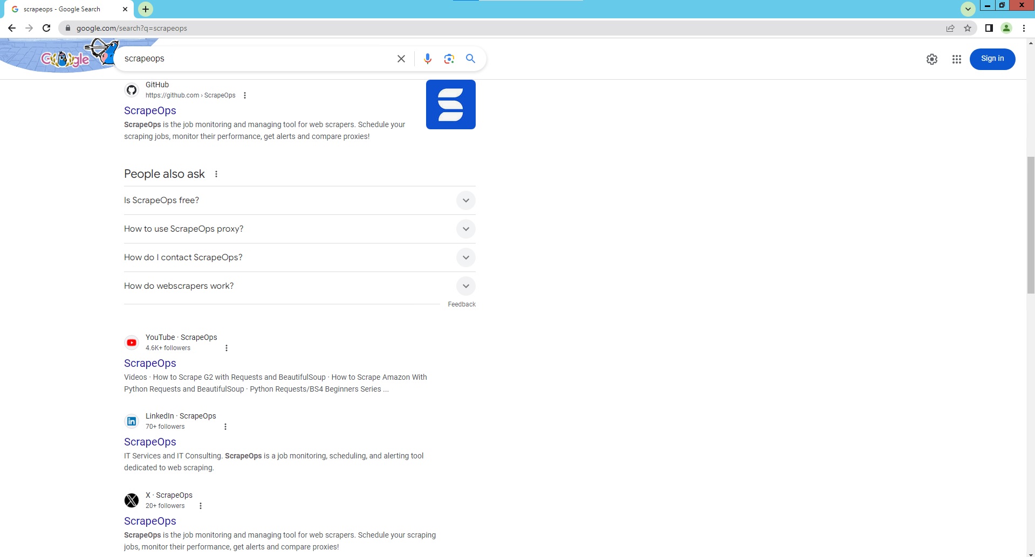Open the Google apps grid
The height and width of the screenshot is (557, 1035).
point(956,59)
